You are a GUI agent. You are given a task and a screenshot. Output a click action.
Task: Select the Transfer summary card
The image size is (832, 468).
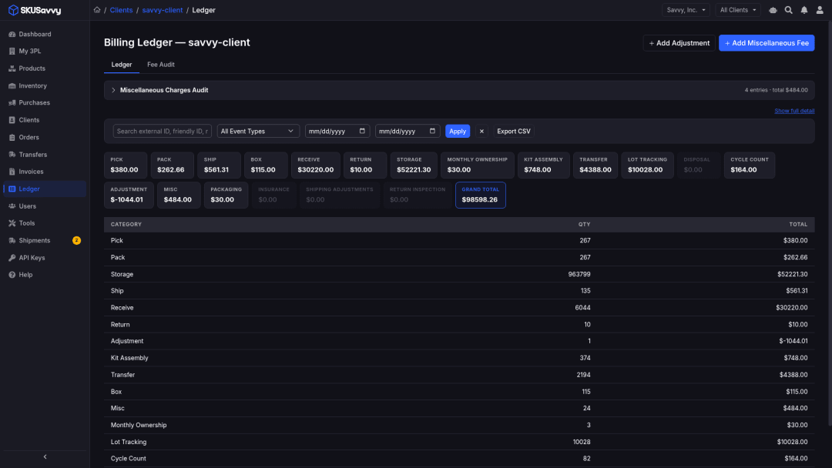tap(595, 165)
